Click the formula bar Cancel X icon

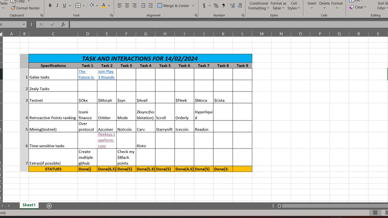41,24
